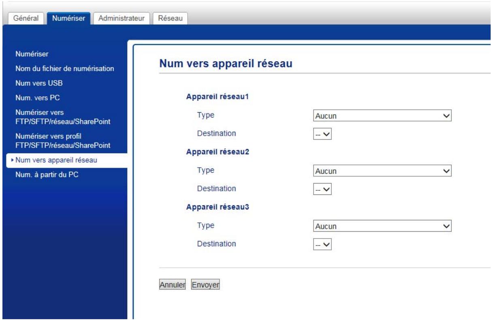Switch to the Général tab
The width and height of the screenshot is (491, 320).
click(27, 18)
